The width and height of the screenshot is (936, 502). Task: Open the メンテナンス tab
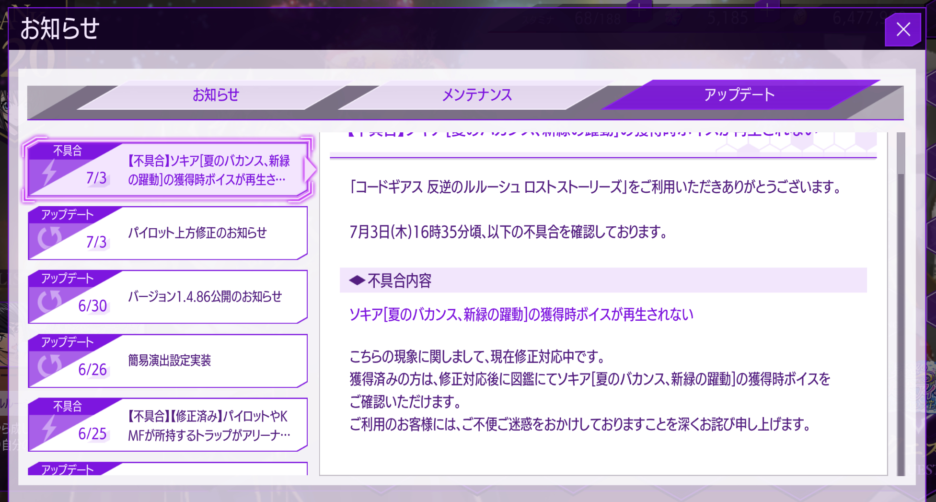click(476, 95)
